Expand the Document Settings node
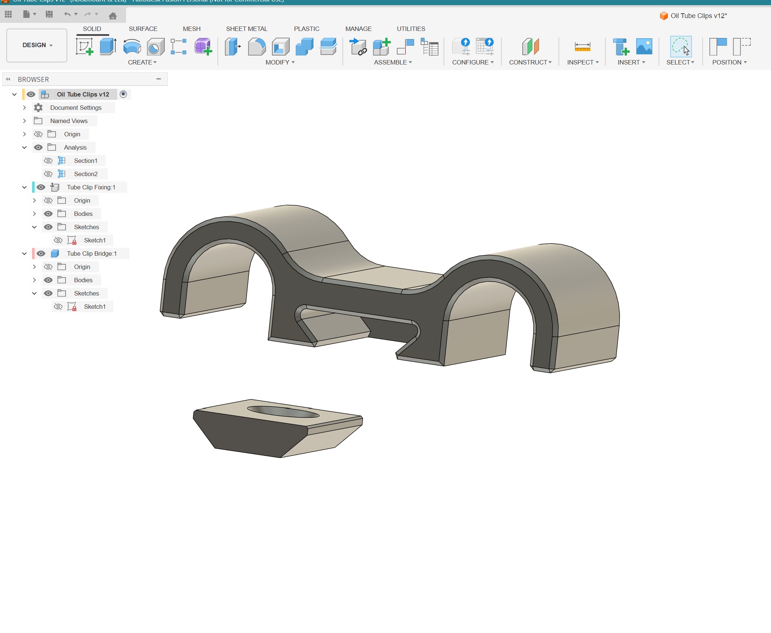 24,108
